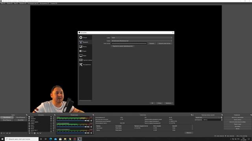The height and width of the screenshot is (141, 252).
Task: Open General settings gear tab
Action: pyautogui.click(x=85, y=38)
